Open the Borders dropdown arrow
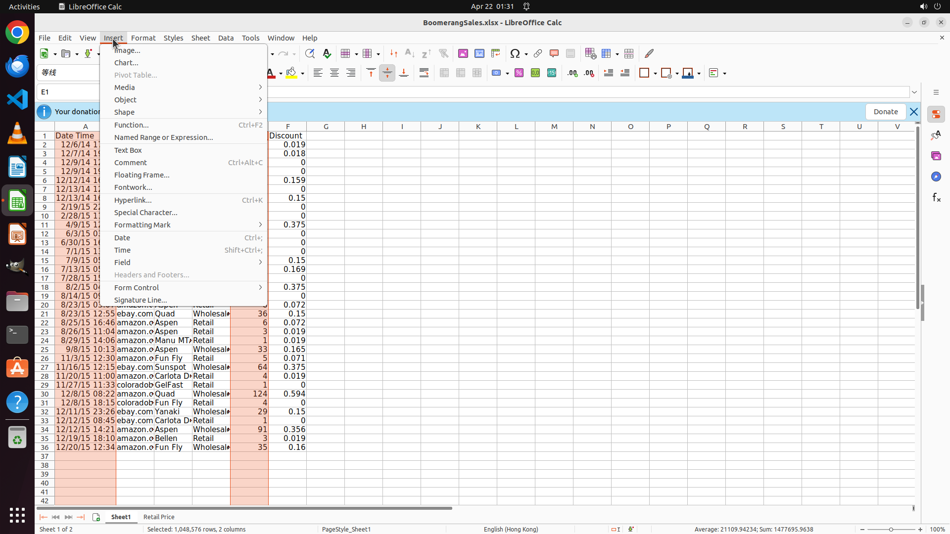 tap(655, 74)
